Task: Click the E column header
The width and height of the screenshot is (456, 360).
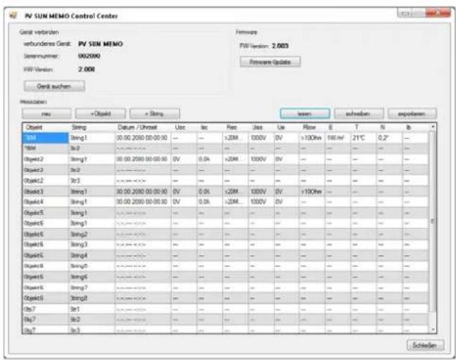Action: (x=338, y=127)
